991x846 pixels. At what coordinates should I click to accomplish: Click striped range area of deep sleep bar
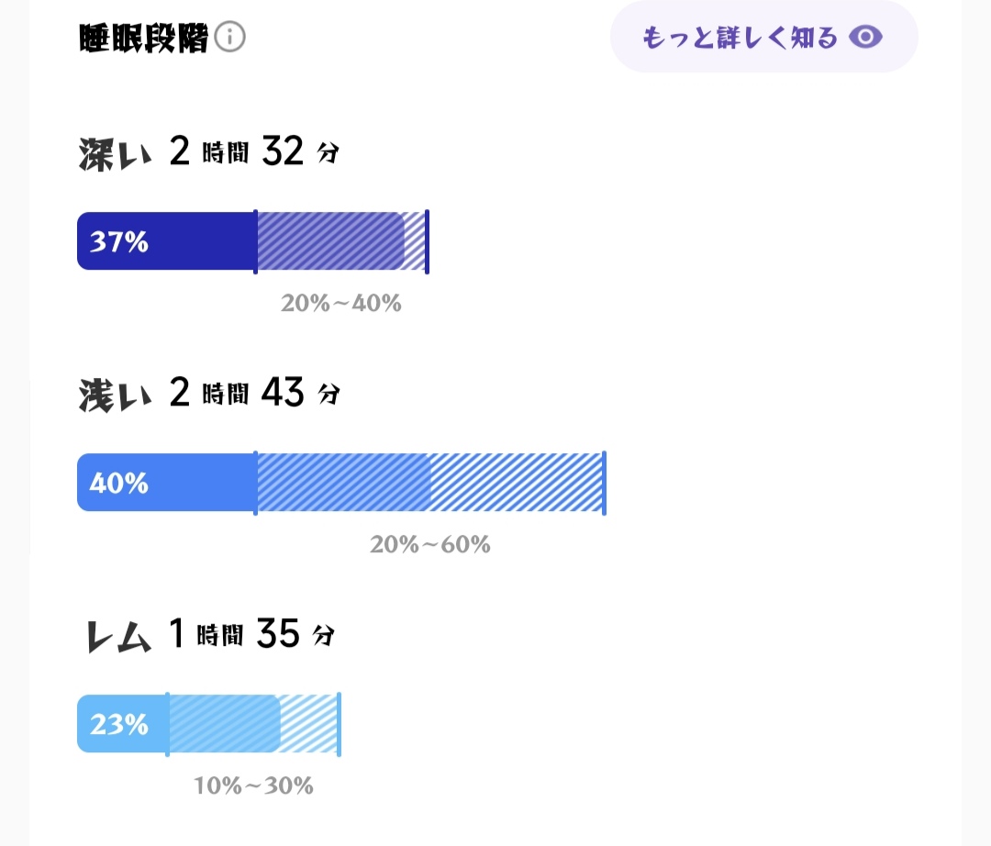point(341,240)
